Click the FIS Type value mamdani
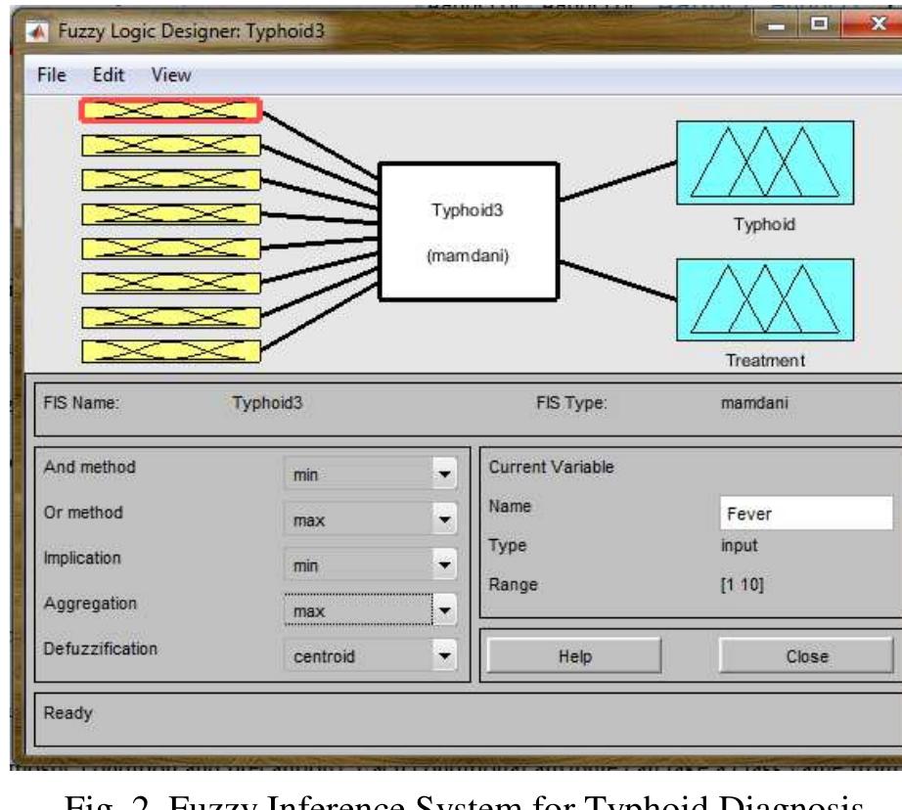 (754, 403)
